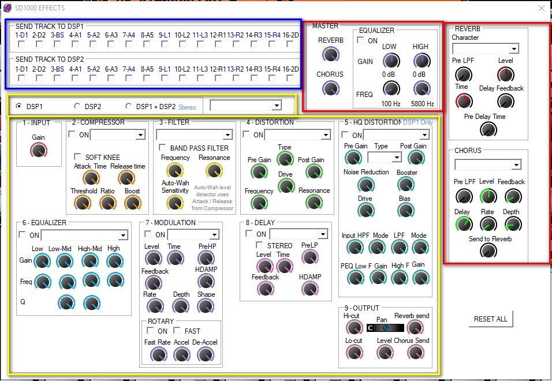
Task: Expand the HQ Distortion Type dropdown
Action: click(x=385, y=157)
